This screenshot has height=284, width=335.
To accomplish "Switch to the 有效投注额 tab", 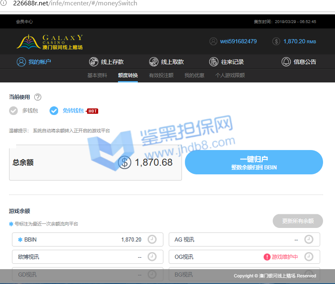I will pyautogui.click(x=161, y=75).
